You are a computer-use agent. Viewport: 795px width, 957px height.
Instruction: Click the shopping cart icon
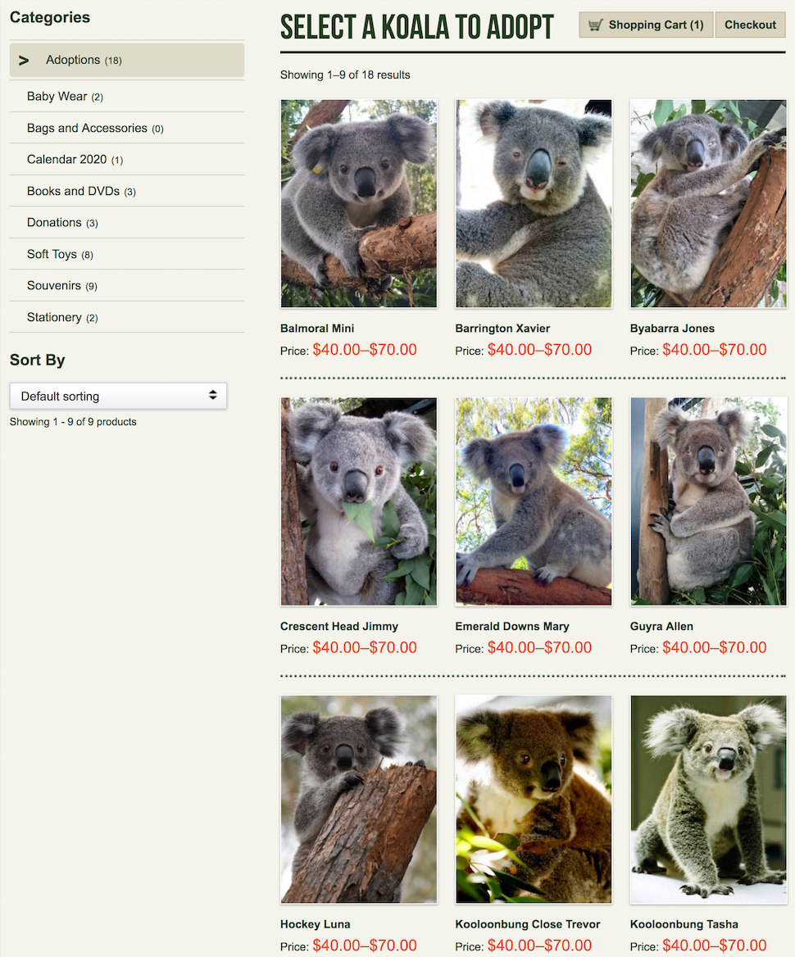(595, 25)
